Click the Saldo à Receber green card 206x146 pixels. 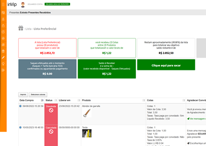click(x=107, y=69)
